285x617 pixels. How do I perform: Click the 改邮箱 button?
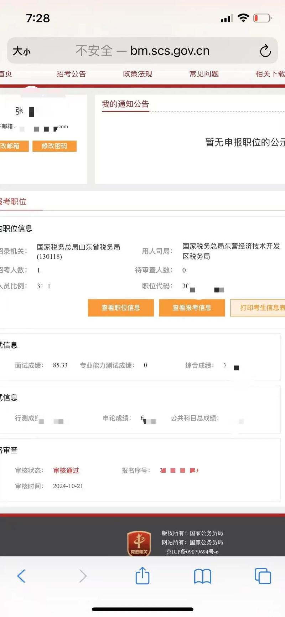coord(14,146)
